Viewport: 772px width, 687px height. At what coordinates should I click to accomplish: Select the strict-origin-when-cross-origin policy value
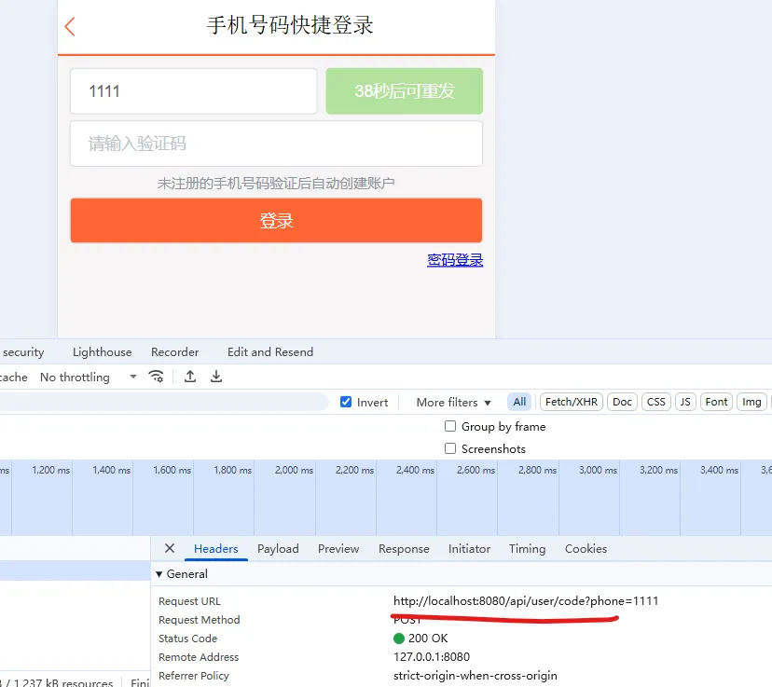point(476,676)
